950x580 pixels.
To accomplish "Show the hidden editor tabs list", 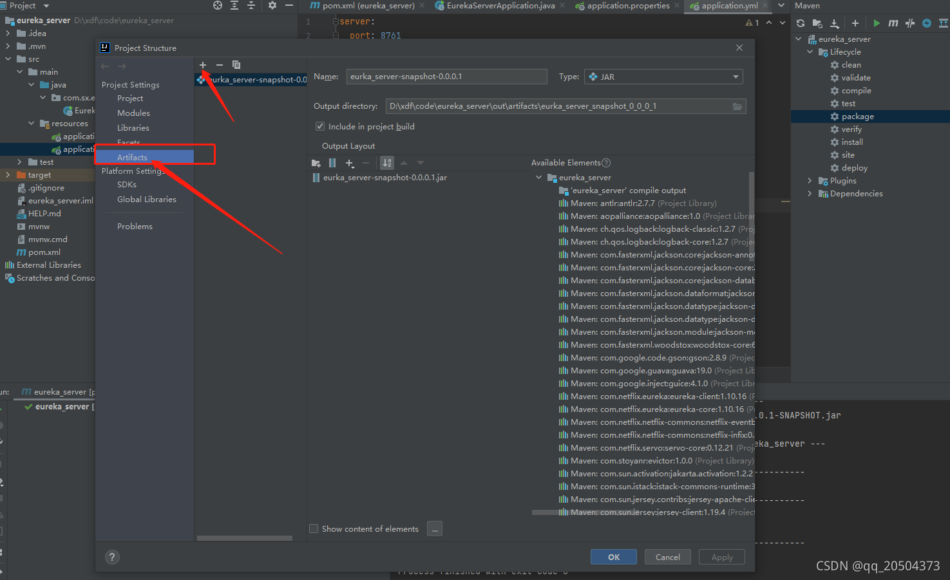I will pyautogui.click(x=781, y=5).
